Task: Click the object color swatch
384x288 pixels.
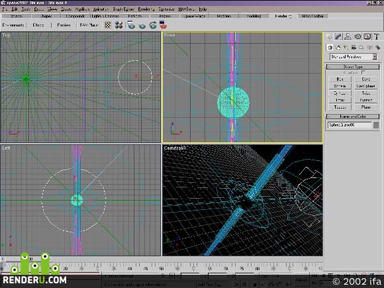Action: click(376, 125)
